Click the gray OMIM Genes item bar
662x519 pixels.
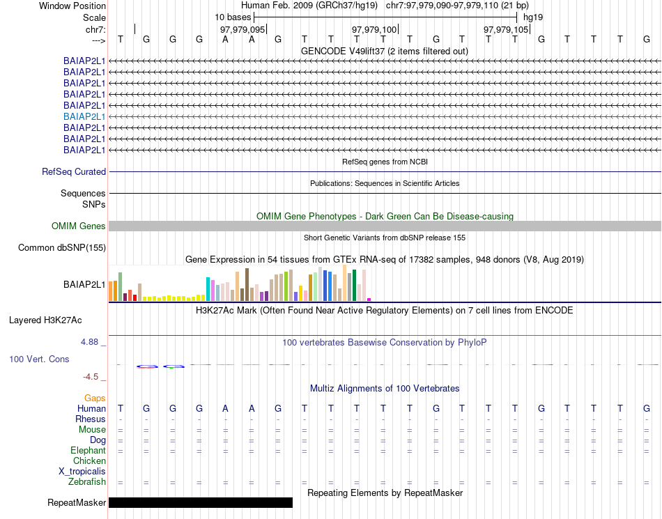click(385, 226)
